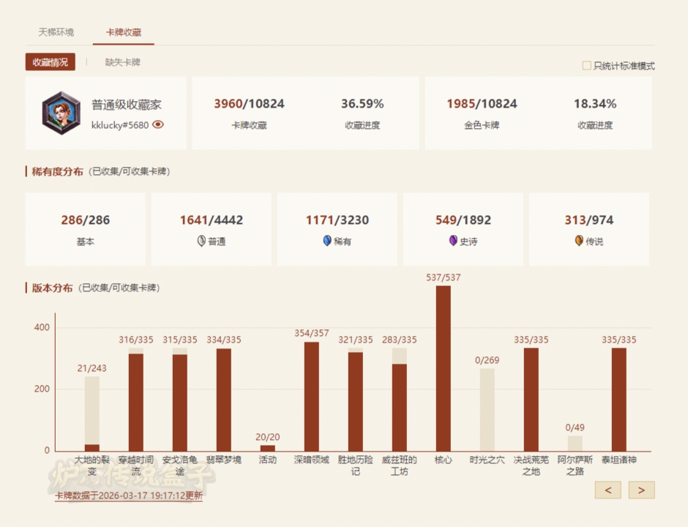Click the card data update time link
Screen dimensions: 688x527
click(129, 496)
